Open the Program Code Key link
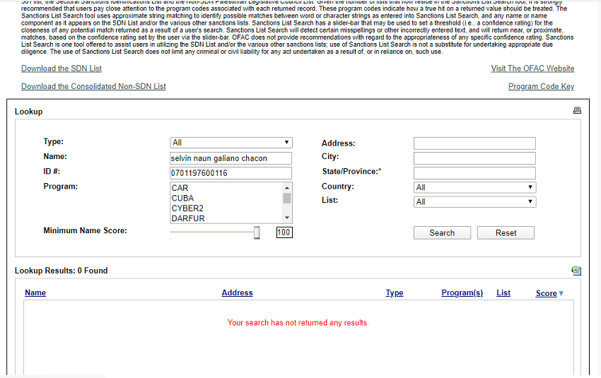601x378 pixels. (x=541, y=86)
